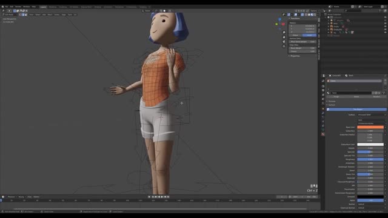Switch perspective/orthographic view icon
The width and height of the screenshot is (388, 218).
tap(284, 46)
